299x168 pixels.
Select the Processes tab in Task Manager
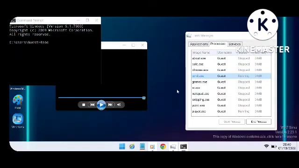click(x=218, y=44)
